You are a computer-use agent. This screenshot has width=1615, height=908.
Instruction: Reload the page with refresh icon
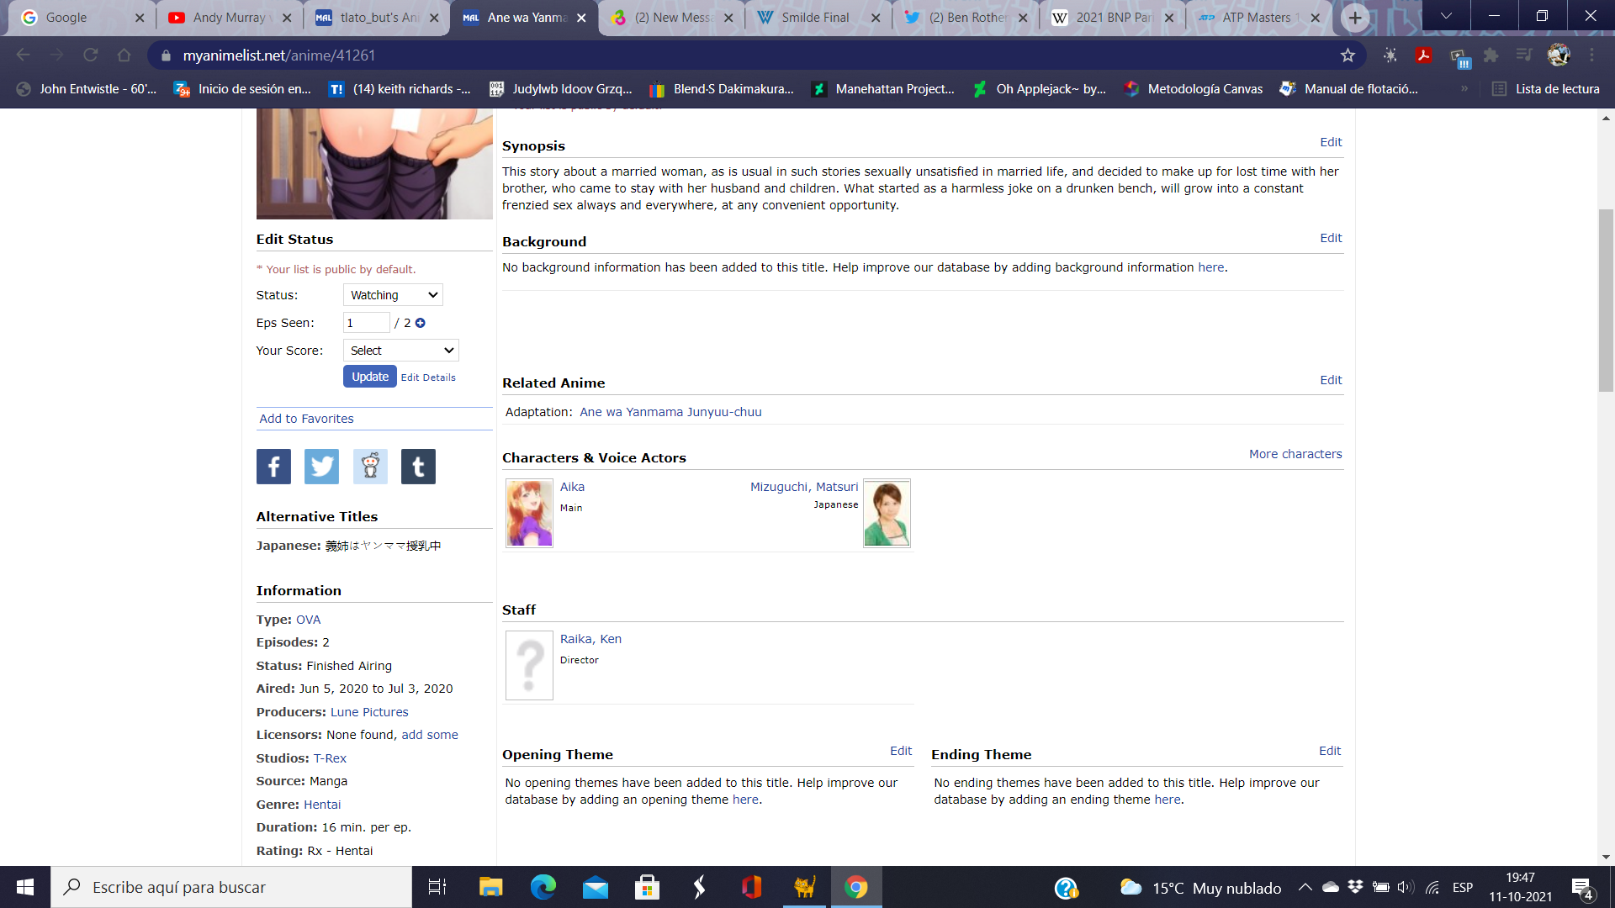pyautogui.click(x=91, y=55)
